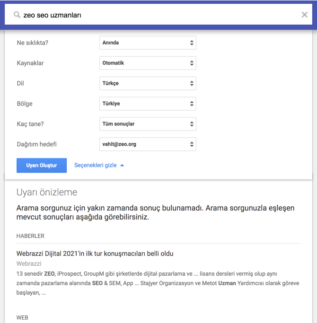This screenshot has height=323, width=317.
Task: Click the Uyarı Oluştur button
Action: click(42, 166)
